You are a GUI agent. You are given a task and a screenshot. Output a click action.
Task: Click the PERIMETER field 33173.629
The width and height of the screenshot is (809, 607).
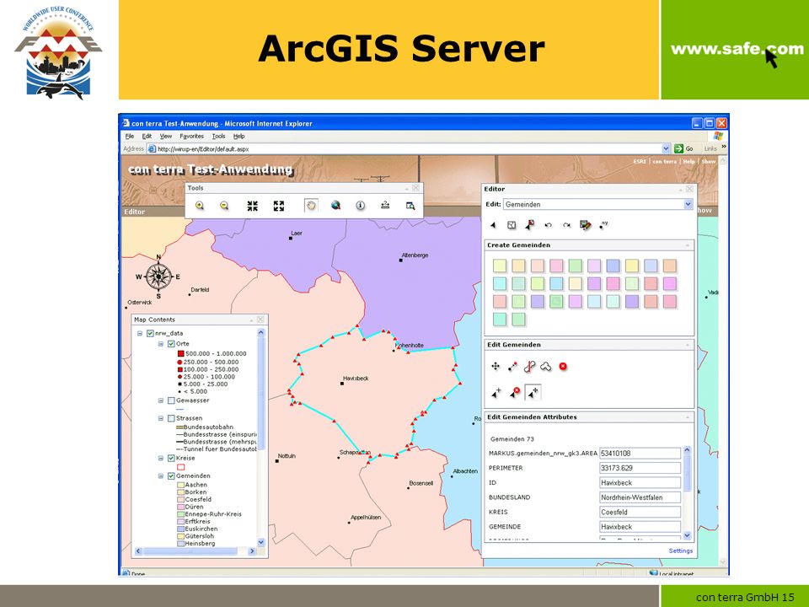pos(640,468)
